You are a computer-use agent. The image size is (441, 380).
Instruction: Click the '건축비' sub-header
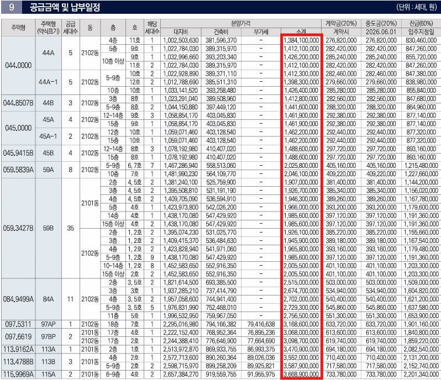click(221, 32)
